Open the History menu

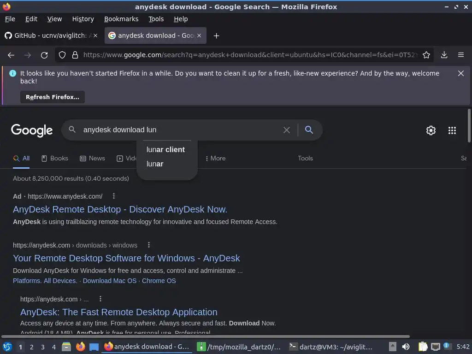pyautogui.click(x=83, y=19)
